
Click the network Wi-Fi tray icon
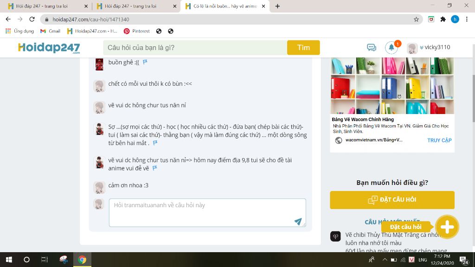pos(403,260)
